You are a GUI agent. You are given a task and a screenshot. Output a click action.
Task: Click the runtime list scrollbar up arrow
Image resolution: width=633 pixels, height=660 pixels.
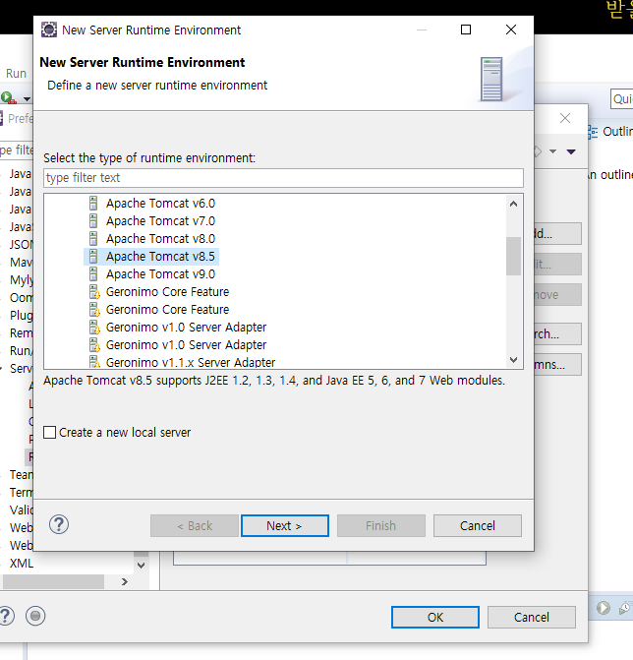513,205
